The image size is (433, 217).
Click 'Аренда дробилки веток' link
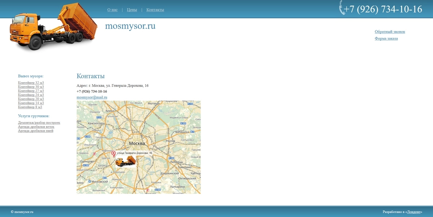click(36, 127)
